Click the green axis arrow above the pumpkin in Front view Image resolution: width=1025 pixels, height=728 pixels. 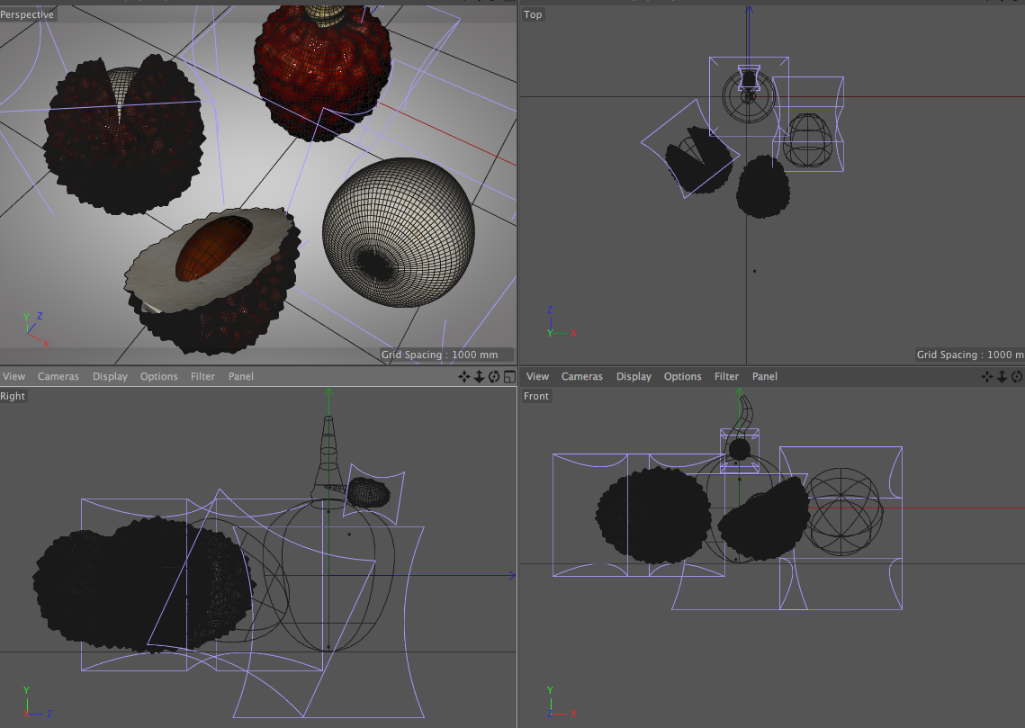[x=738, y=393]
